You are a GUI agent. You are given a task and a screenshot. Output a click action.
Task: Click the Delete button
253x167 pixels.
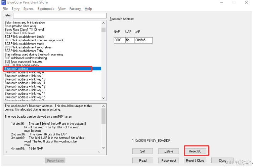[x=169, y=151]
